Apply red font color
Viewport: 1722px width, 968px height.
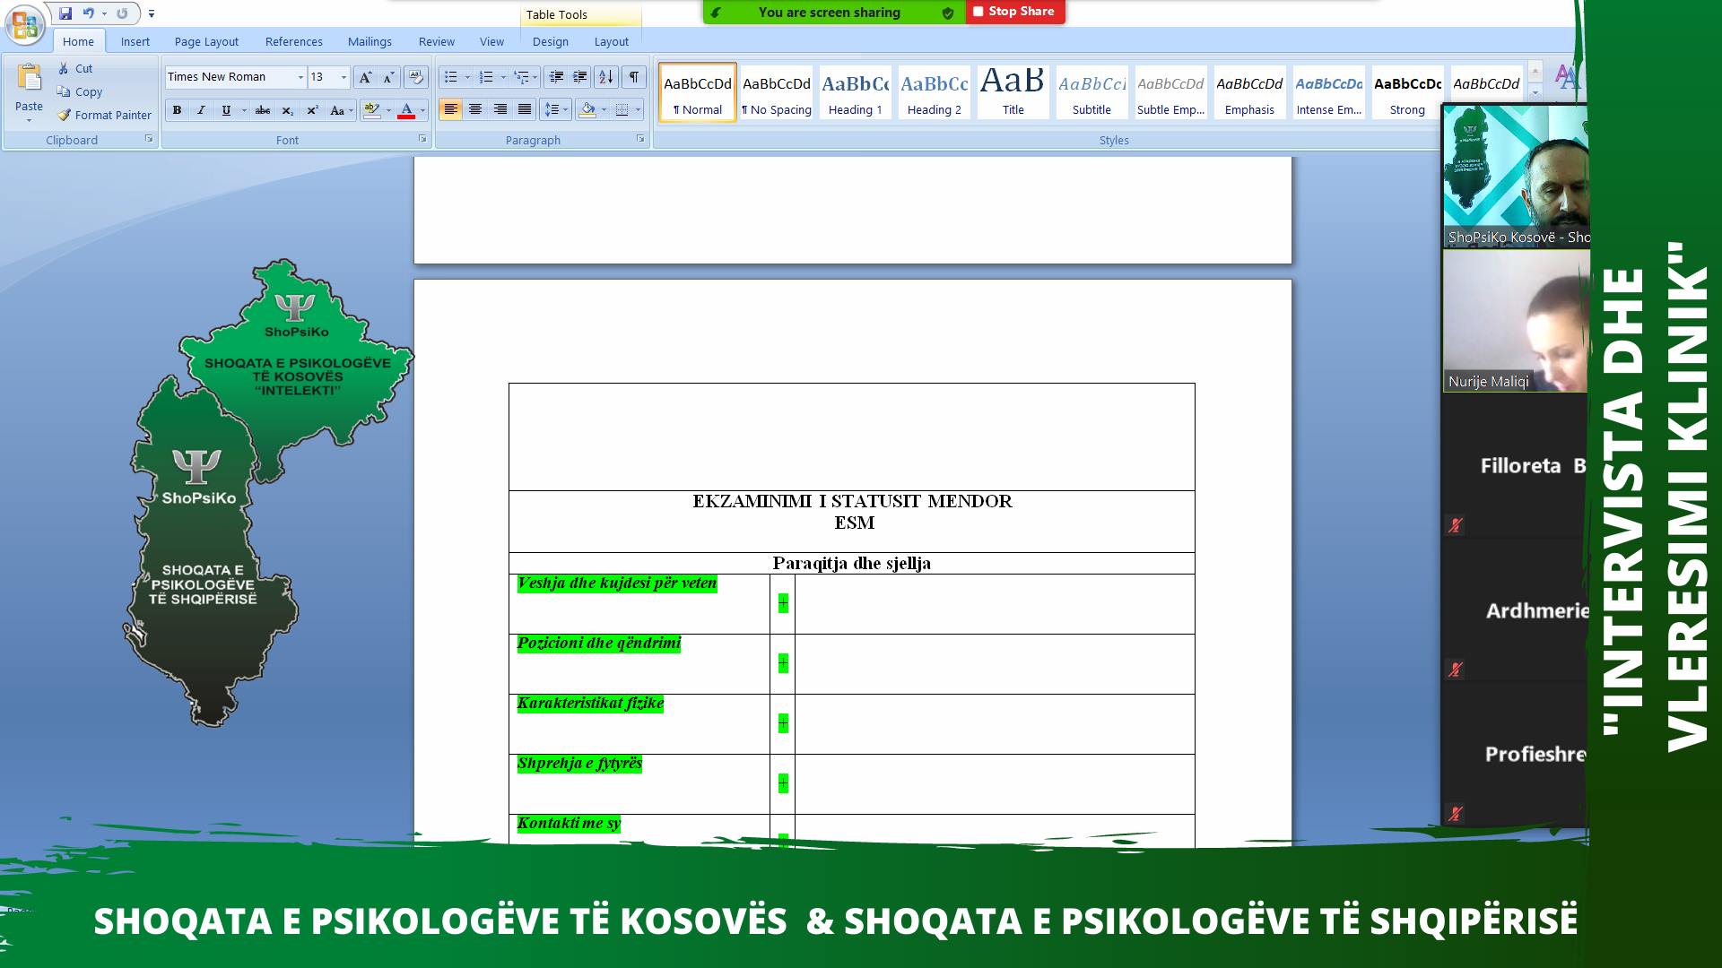(x=406, y=110)
